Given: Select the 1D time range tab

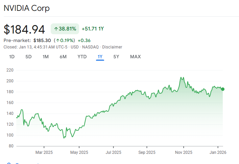Looking at the screenshot, I should point(12,57).
